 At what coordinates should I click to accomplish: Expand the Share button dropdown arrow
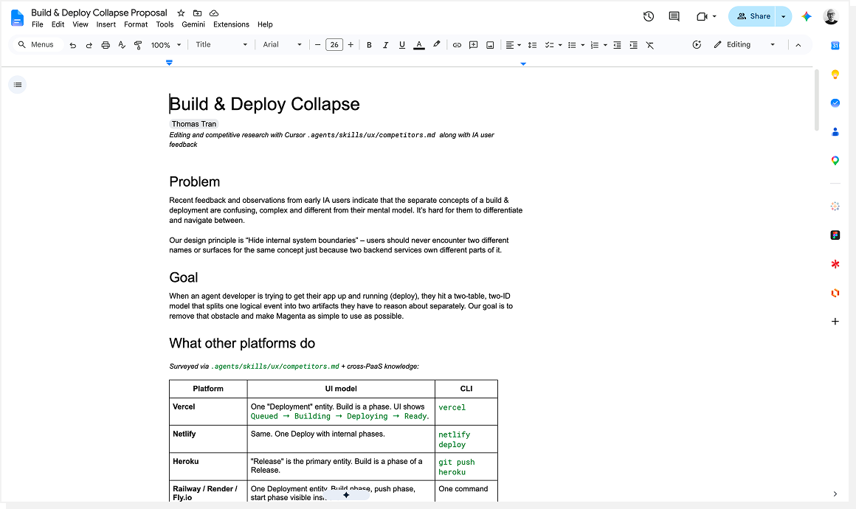click(784, 16)
